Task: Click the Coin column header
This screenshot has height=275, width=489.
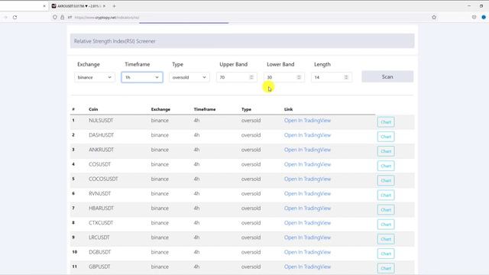Action: coord(93,109)
